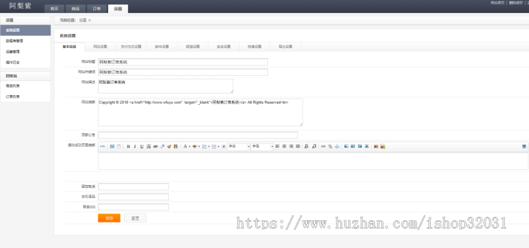This screenshot has width=529, height=248.
Task: Open the 商品 top navigation tab
Action: tap(75, 9)
